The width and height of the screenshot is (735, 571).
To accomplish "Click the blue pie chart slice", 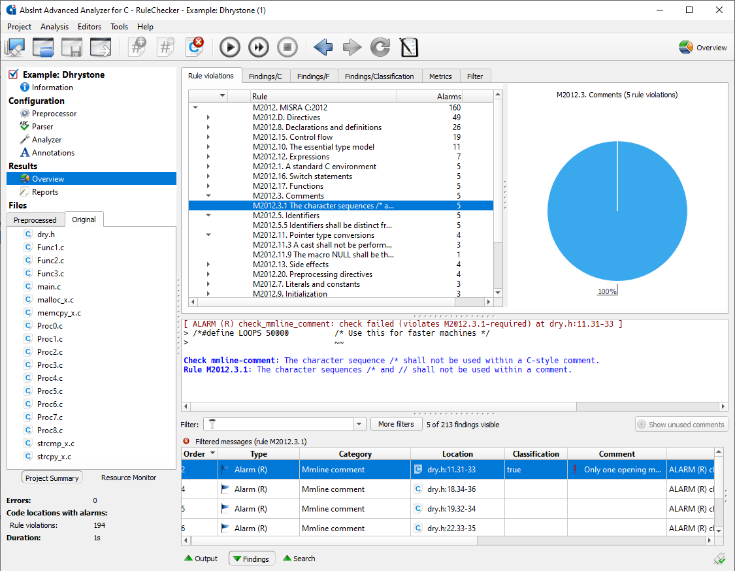I will tap(617, 212).
